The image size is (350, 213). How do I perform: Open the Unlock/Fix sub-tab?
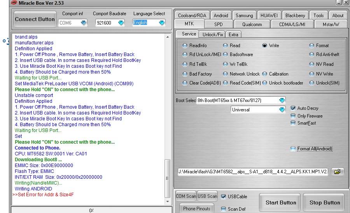[x=212, y=34]
